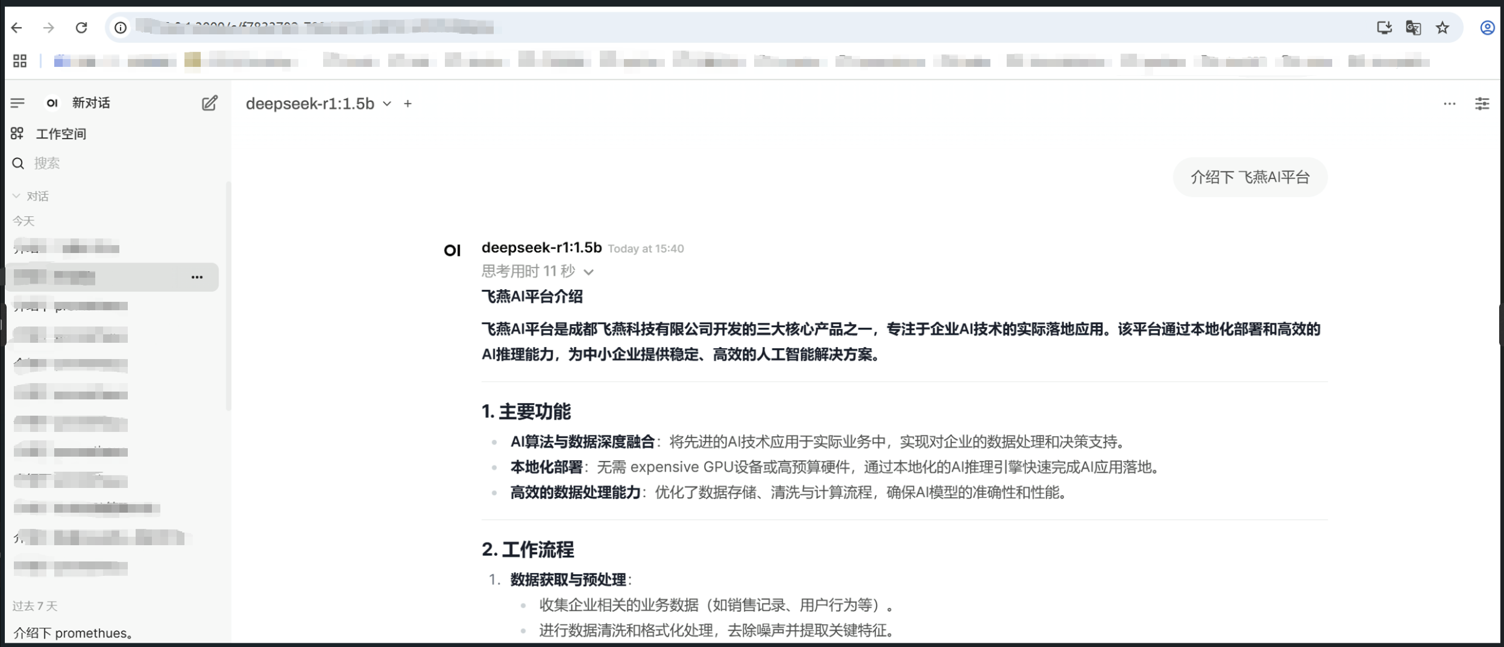This screenshot has width=1504, height=647.
Task: Go forward in browser history
Action: coord(49,28)
